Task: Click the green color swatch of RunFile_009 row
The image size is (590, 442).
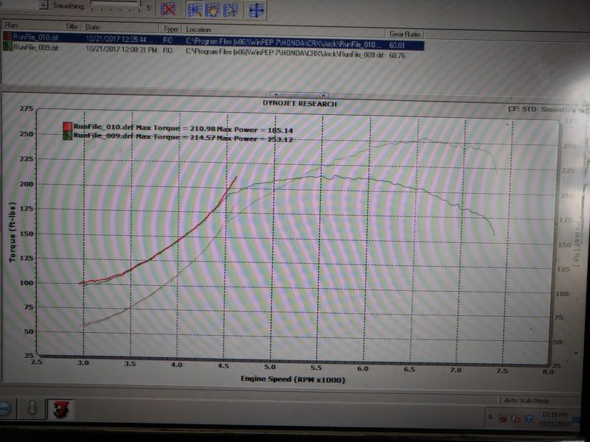Action: (x=7, y=46)
